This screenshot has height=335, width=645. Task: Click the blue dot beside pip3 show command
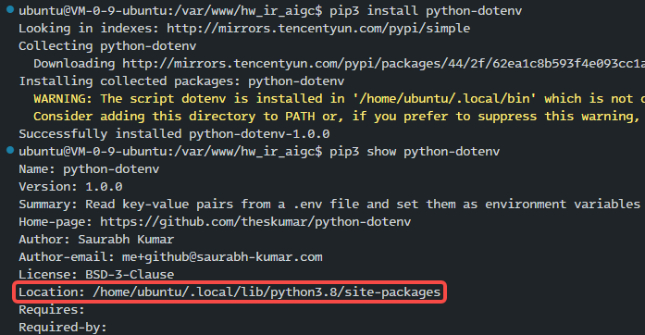(10, 150)
